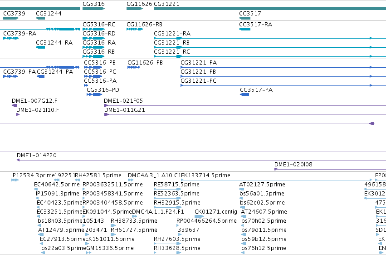
Task: Click protein label CG5316-PD
Action: [103, 90]
